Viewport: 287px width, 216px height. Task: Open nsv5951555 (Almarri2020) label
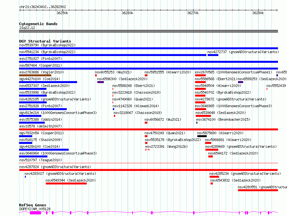pos(168,72)
